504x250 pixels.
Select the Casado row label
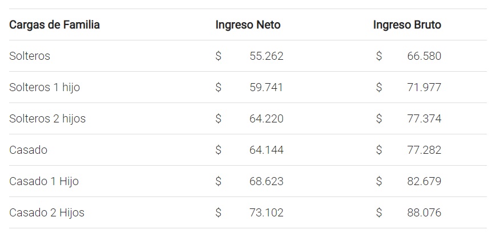click(28, 150)
